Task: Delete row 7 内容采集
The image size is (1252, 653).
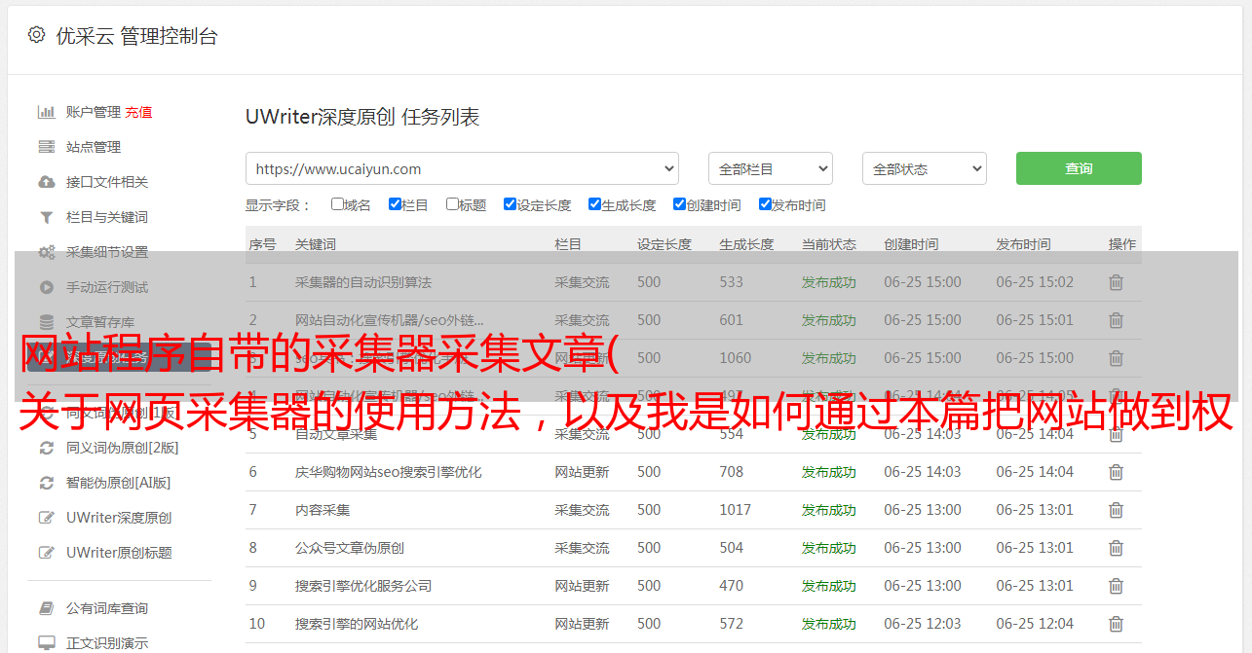Action: pyautogui.click(x=1116, y=510)
